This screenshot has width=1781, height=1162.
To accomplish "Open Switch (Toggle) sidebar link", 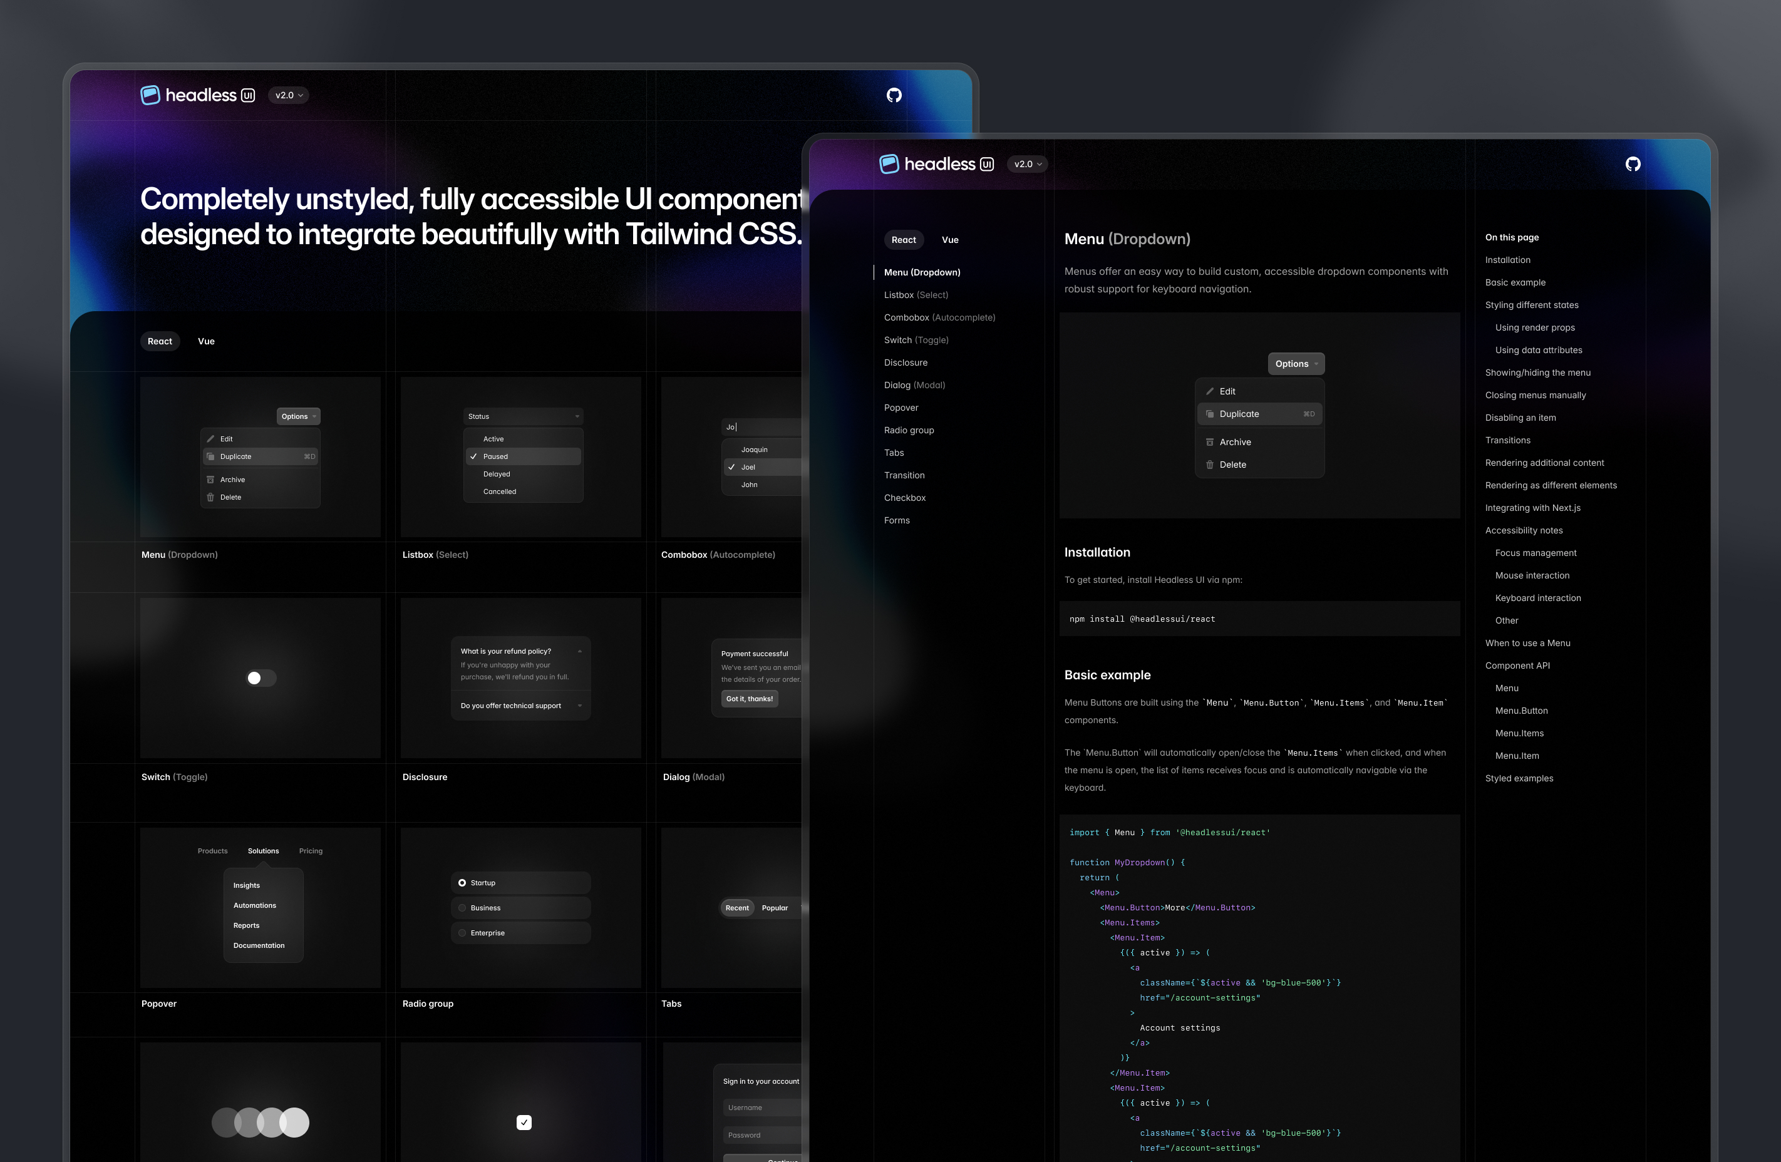I will point(916,340).
